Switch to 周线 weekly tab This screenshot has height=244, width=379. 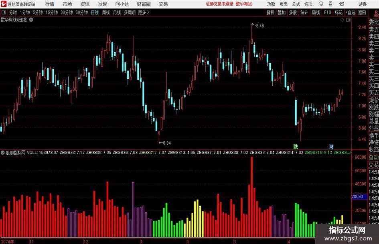pos(105,12)
